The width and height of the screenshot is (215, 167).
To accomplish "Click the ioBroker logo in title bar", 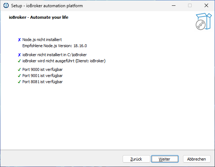I will pos(6,5).
